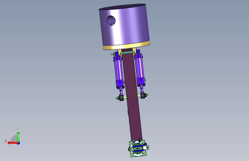Screen dimensions: 249x161
Task: Click the gray XY plane quadrant of triad
Action: [15, 139]
